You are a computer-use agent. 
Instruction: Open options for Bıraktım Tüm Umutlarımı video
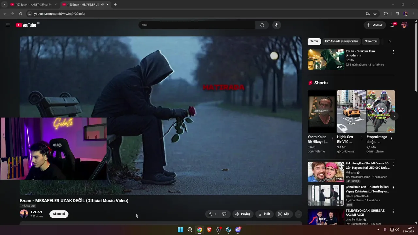393,52
